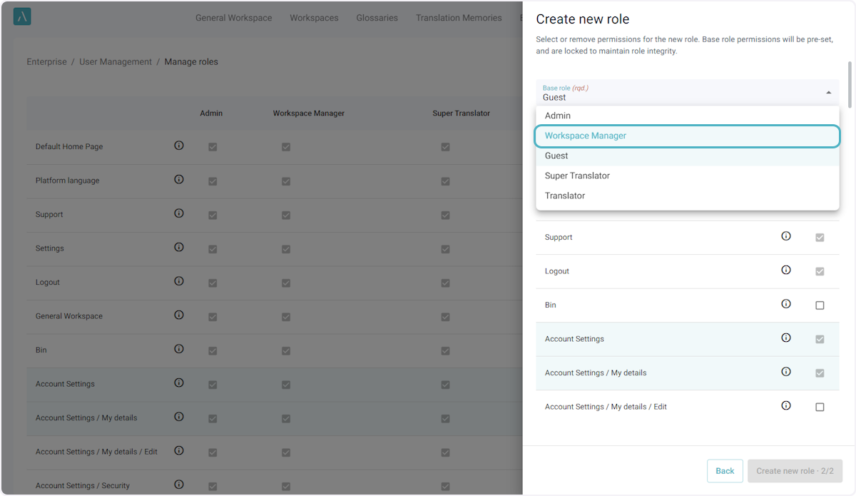856x496 pixels.
Task: Toggle Support permission checkbox in role panel
Action: pos(820,238)
